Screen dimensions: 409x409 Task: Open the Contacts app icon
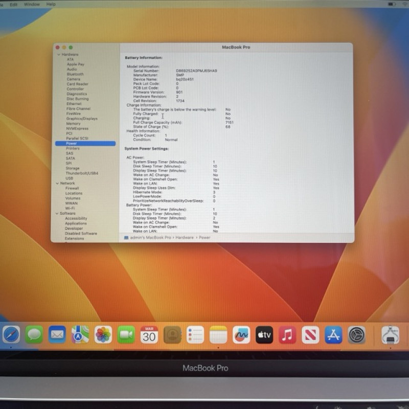coord(172,334)
